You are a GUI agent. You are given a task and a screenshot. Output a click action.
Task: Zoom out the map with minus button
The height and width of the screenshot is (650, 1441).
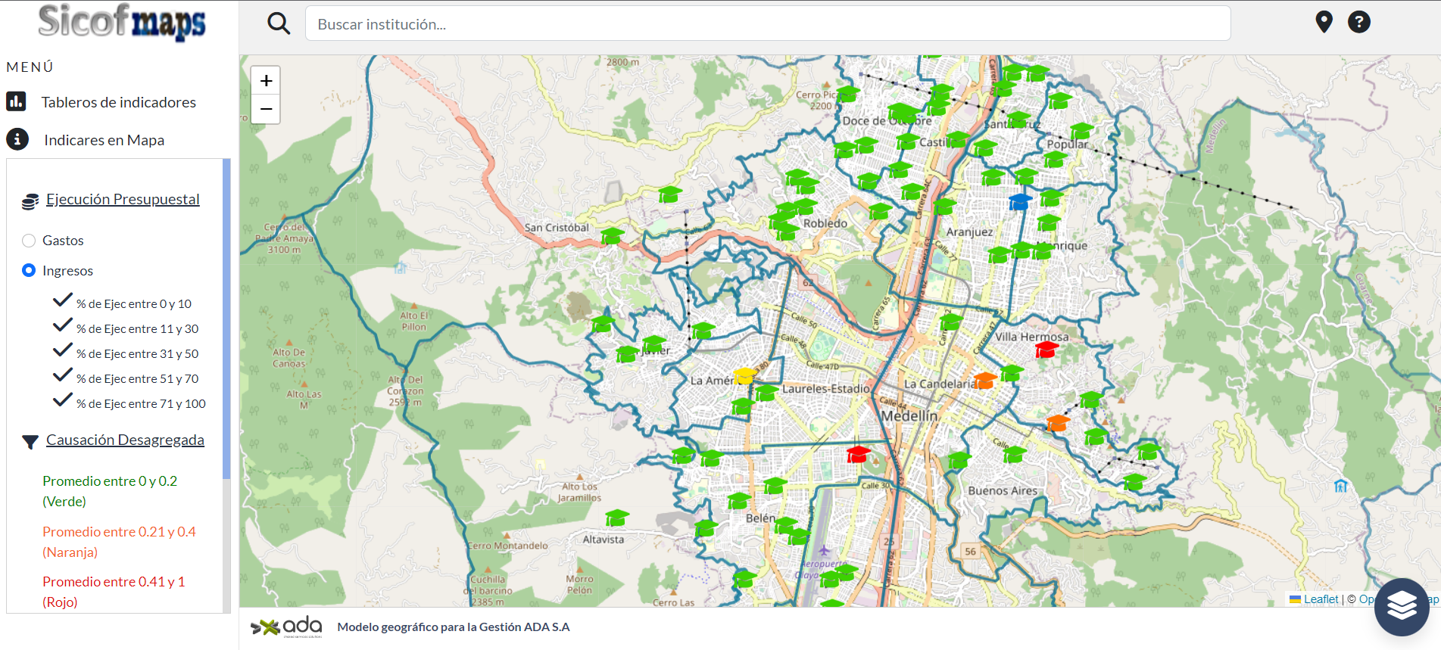266,109
